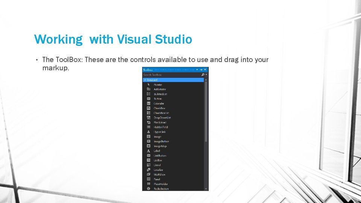Click the Toolbox vertical scrollbar thumb
The width and height of the screenshot is (361, 203).
pos(206,112)
